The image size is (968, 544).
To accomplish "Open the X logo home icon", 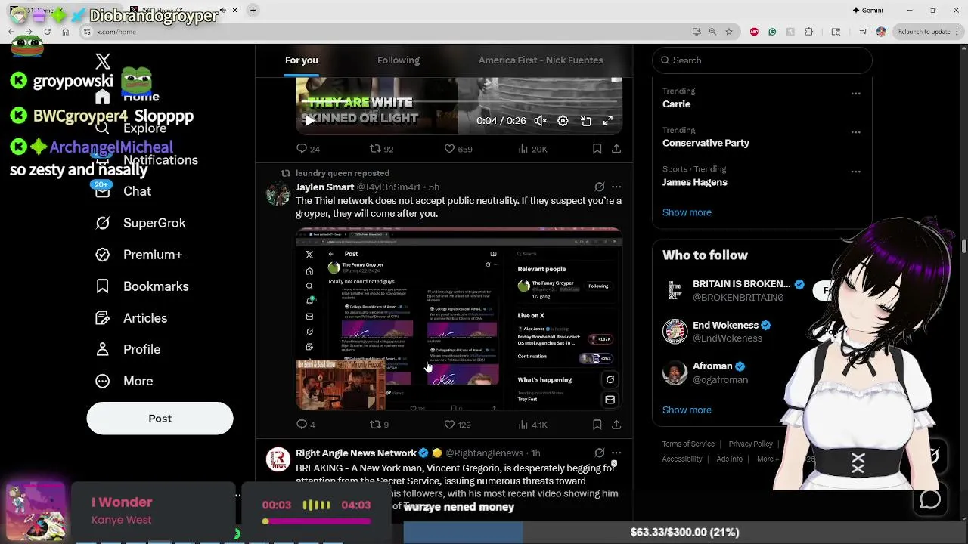I will pos(103,62).
